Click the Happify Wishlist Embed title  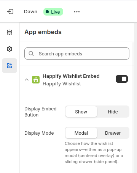(x=71, y=76)
